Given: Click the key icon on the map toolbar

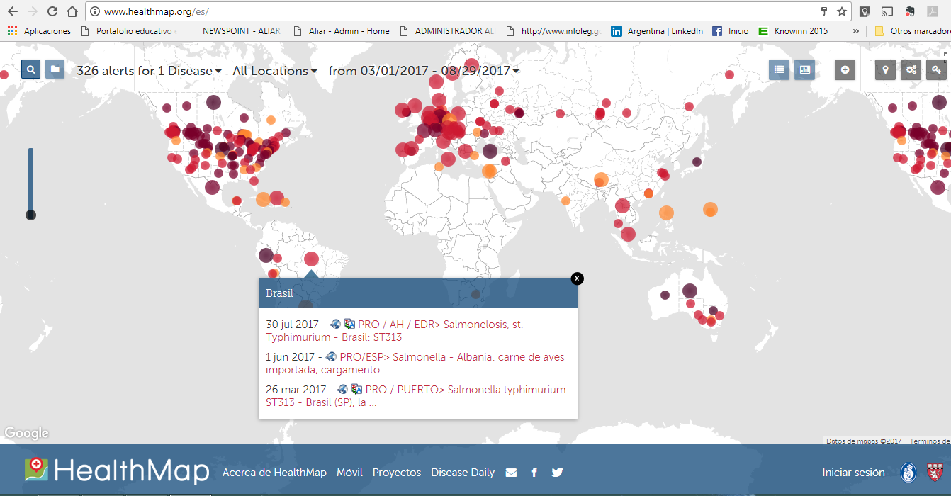Looking at the screenshot, I should 936,69.
